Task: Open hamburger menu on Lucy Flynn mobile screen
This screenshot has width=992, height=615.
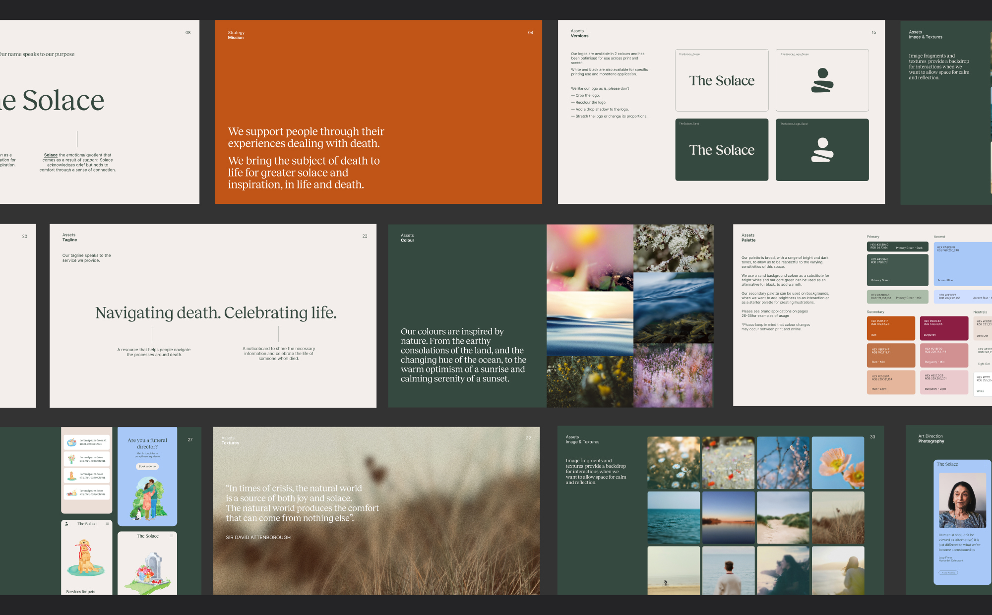Action: [x=986, y=464]
